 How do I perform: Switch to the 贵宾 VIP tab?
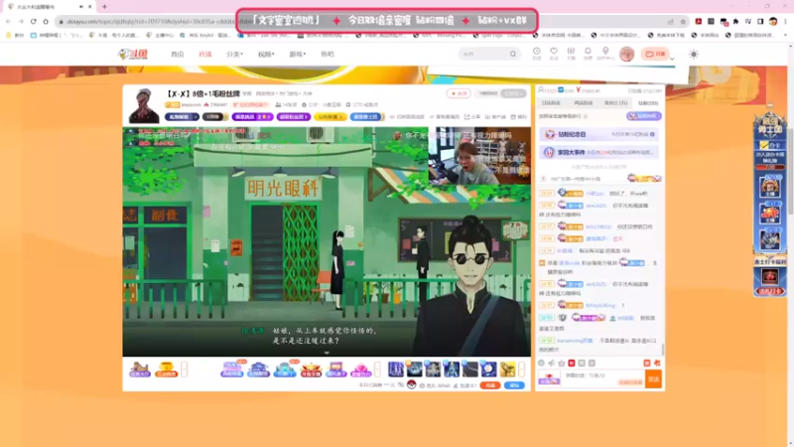coord(615,103)
